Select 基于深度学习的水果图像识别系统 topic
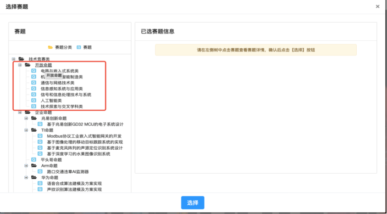Viewport: 387px width, 214px height. (x=78, y=154)
